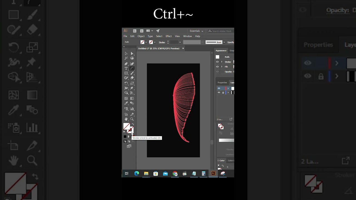
Task: Select the Eraser tool
Action: coord(132,78)
